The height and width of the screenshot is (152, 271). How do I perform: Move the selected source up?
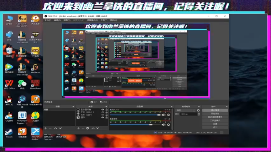click(93, 128)
